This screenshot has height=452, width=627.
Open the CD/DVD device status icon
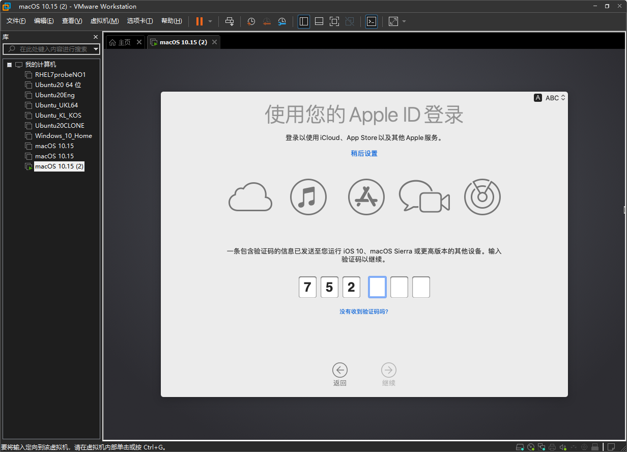pos(531,446)
